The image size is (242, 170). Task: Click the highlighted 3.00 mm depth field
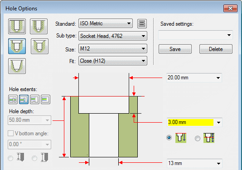pos(191,122)
